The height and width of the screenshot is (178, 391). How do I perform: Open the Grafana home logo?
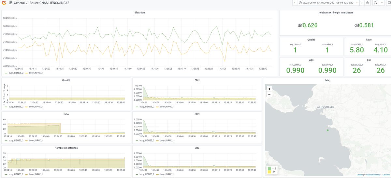point(4,3)
